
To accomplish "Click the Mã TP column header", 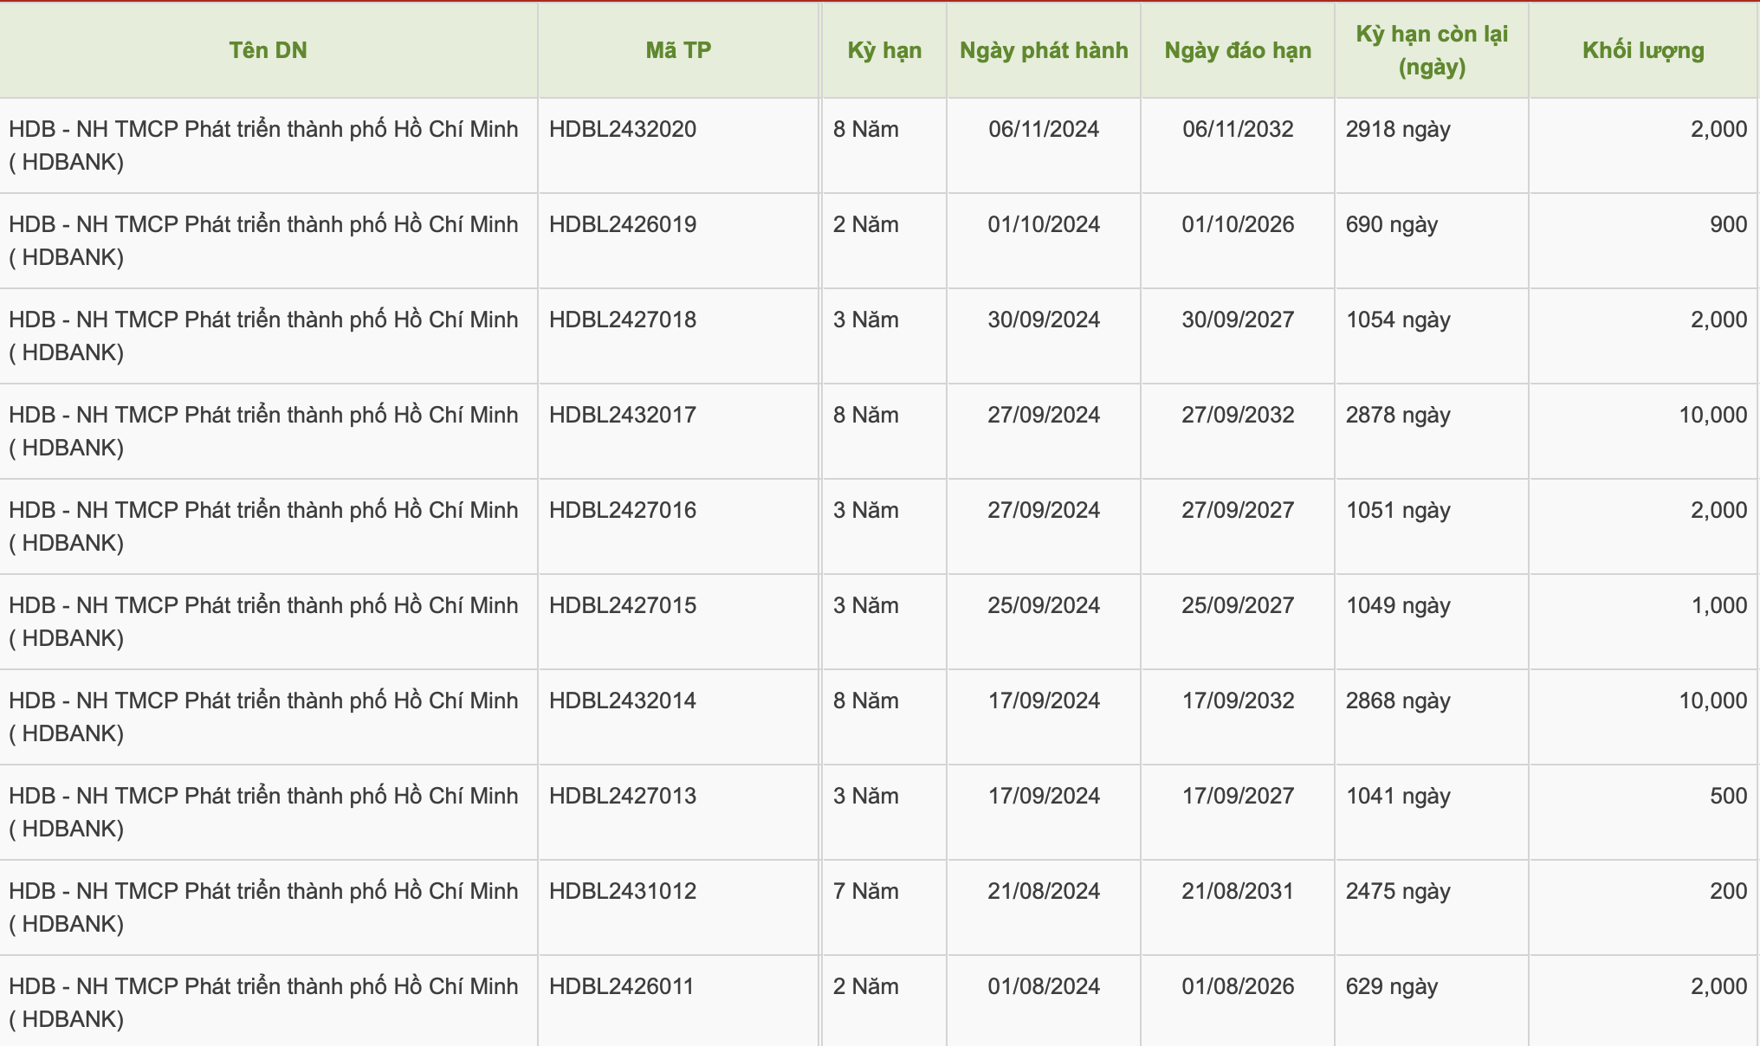I will pyautogui.click(x=678, y=50).
